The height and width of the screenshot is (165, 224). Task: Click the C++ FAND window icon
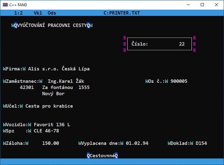[x=5, y=5]
